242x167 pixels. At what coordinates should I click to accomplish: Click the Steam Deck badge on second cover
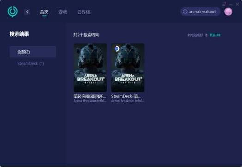click(117, 49)
